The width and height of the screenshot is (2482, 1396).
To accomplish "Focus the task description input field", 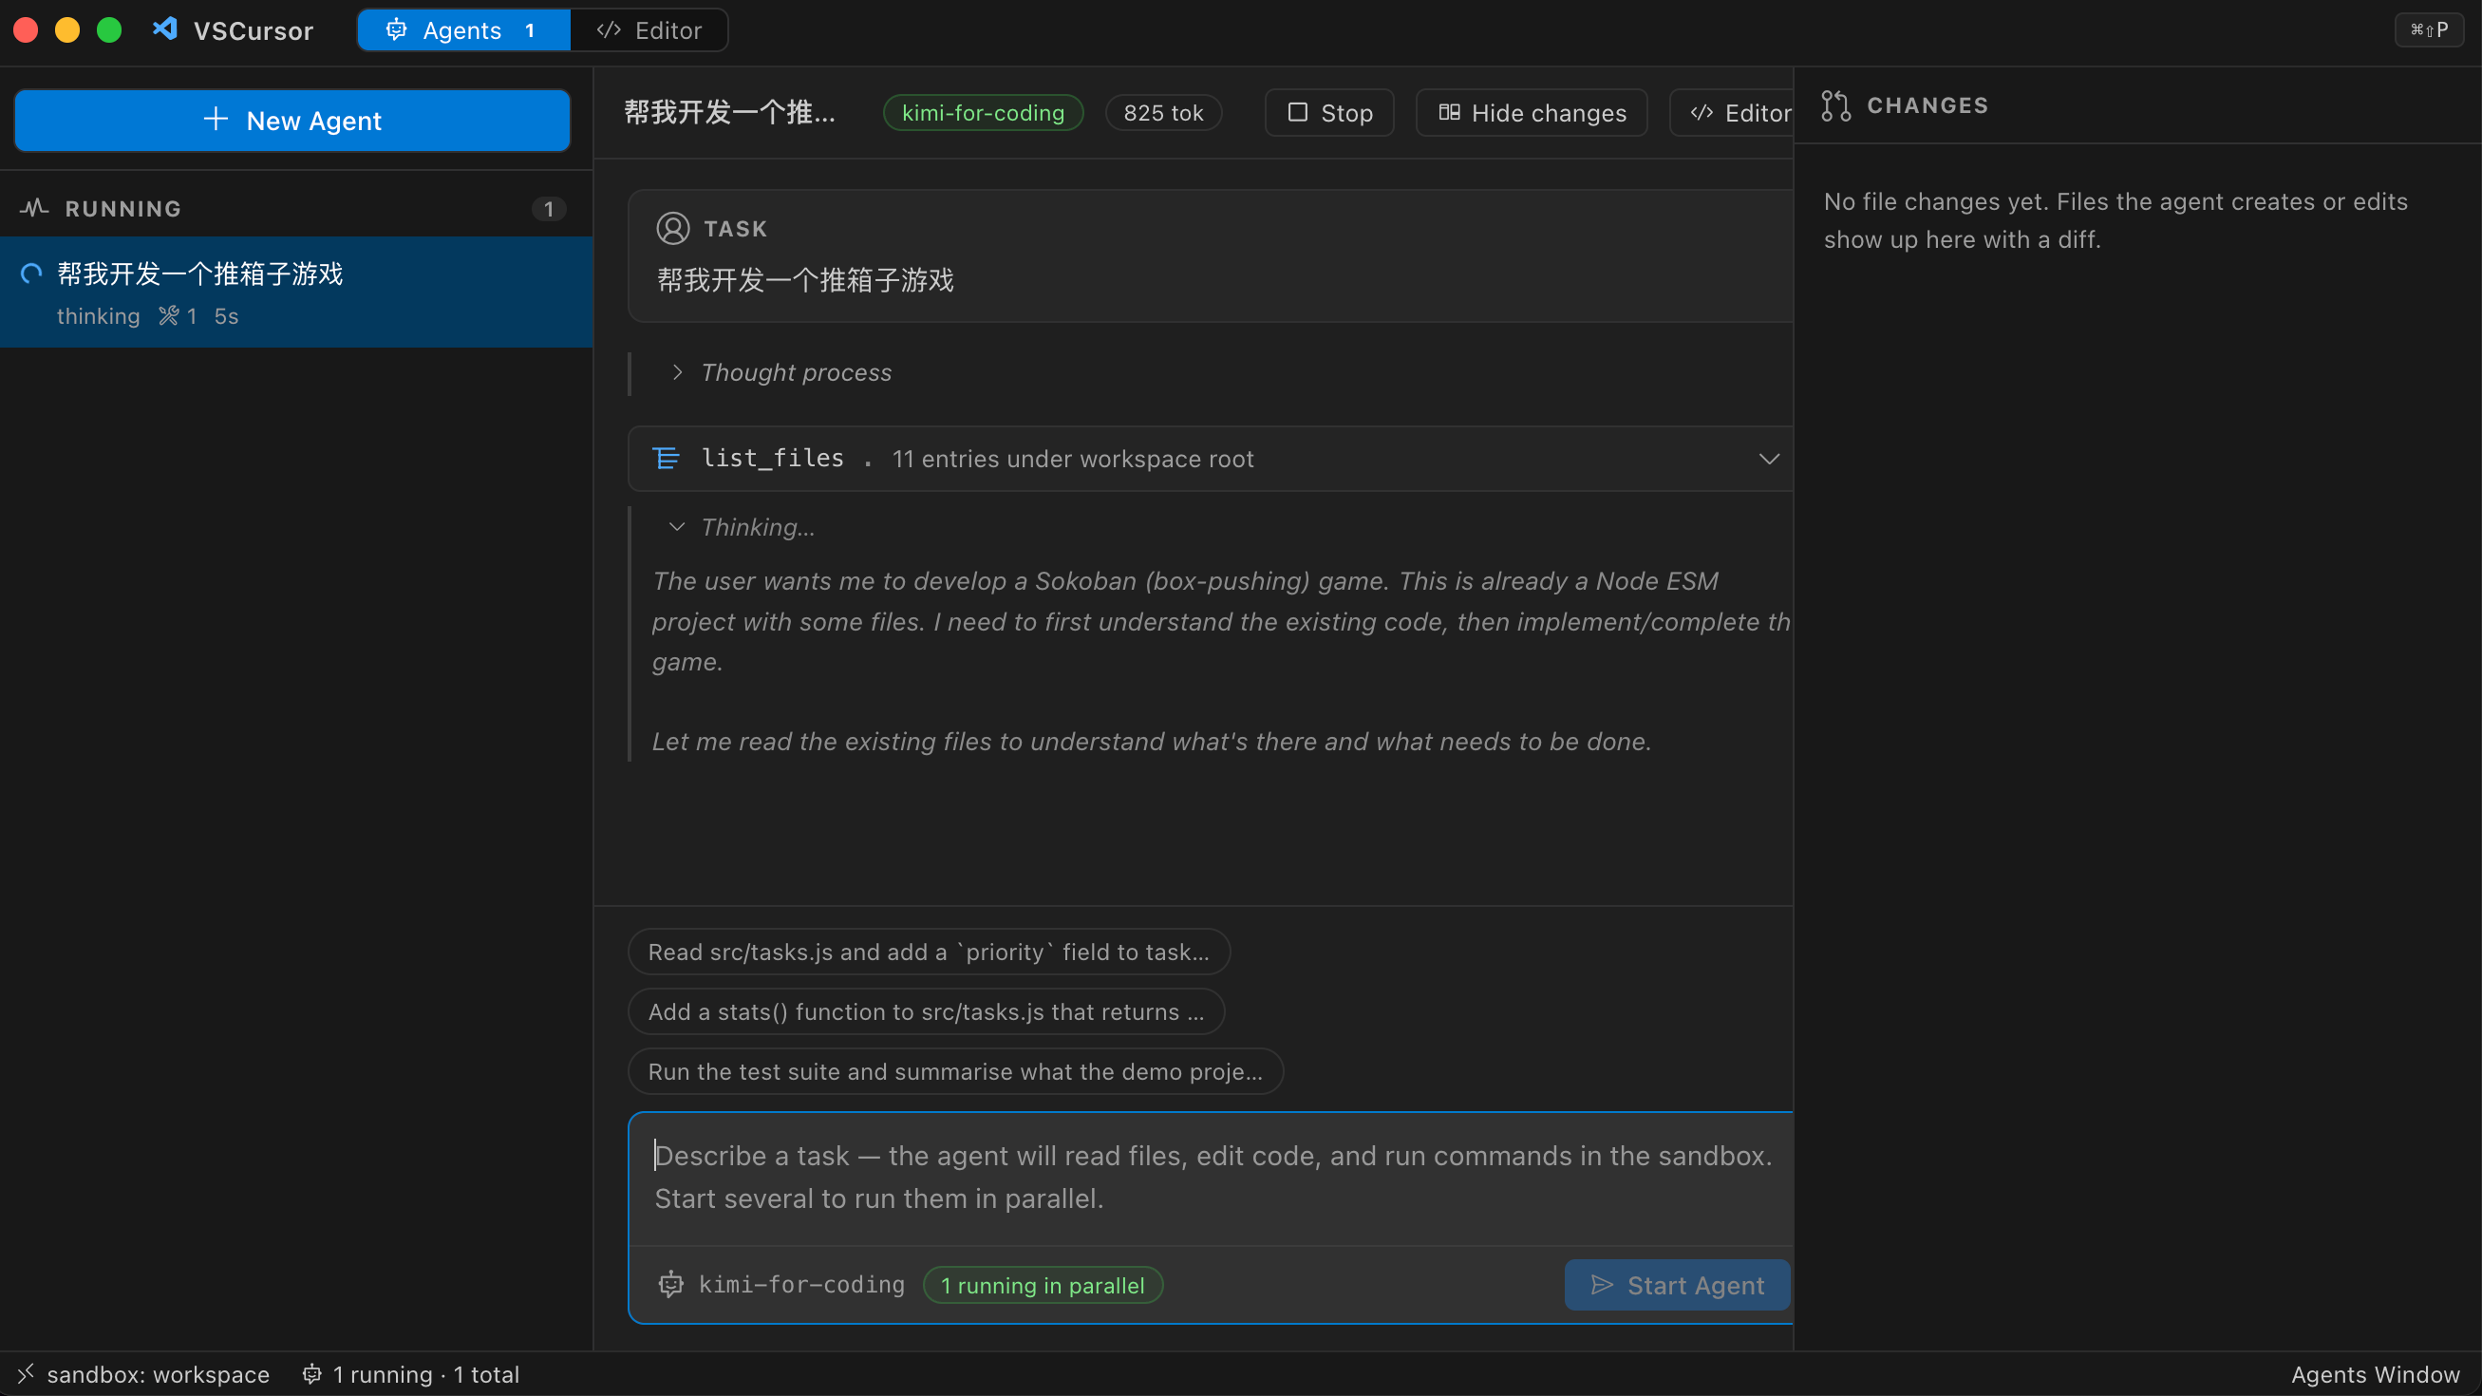I will coord(1213,1178).
